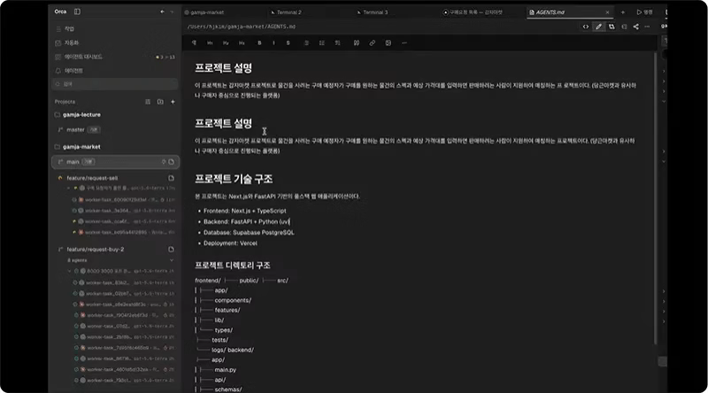Select the feature/request-buy-2 worktree
The image size is (708, 393).
95,250
